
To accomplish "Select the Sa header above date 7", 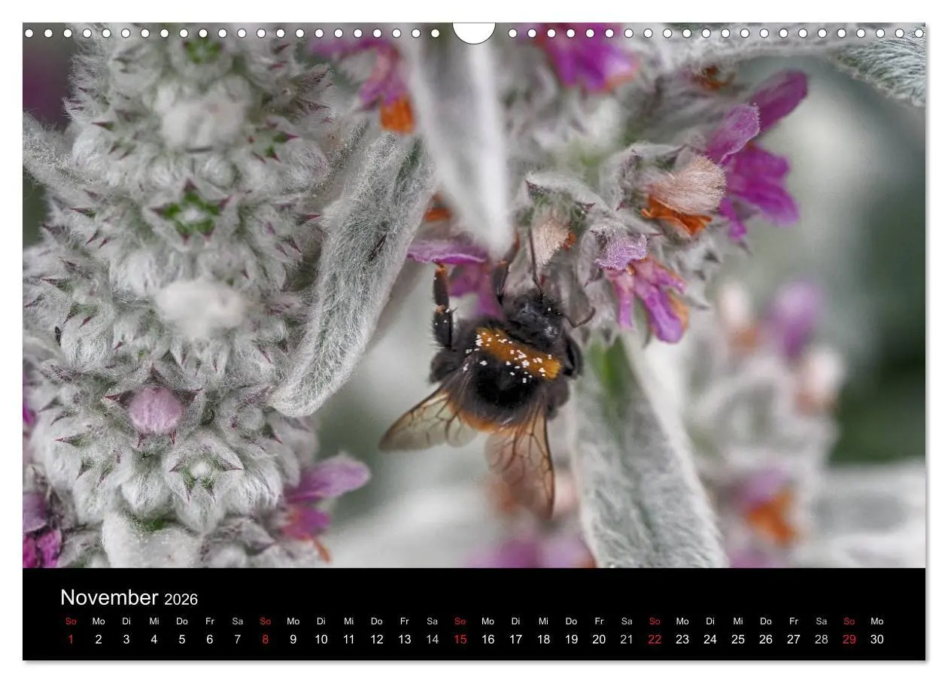I will tap(237, 621).
